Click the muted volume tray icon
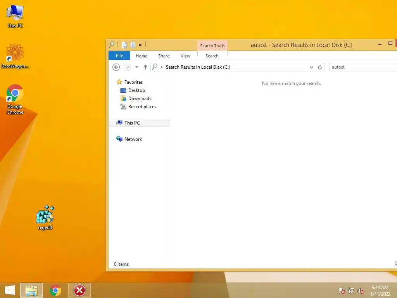Screen dimensions: 397x298 click(360, 290)
